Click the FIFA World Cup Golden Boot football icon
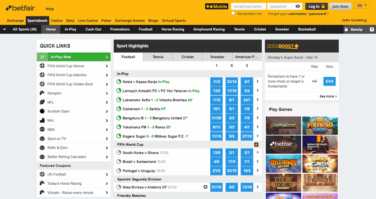Viewport: 376px width, 199px height. pos(42,84)
